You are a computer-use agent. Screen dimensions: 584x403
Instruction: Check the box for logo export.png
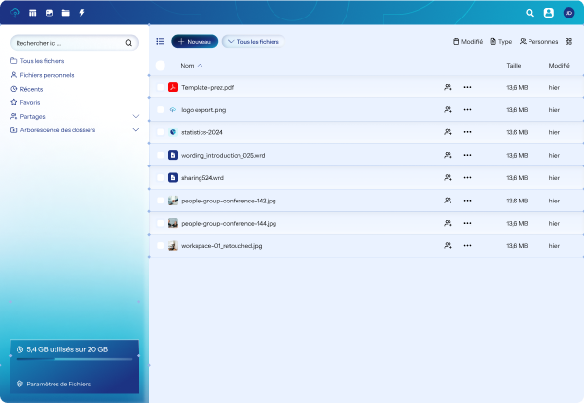(x=161, y=109)
